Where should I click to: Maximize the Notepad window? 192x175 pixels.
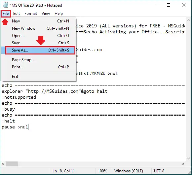[x=169, y=5]
